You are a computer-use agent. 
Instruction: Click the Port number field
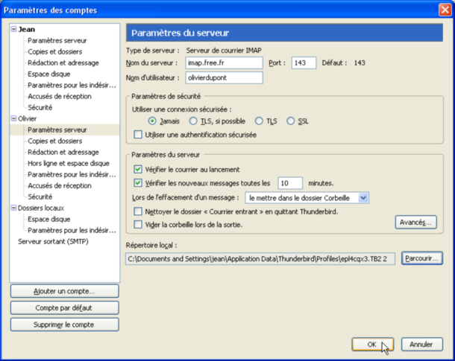point(303,63)
